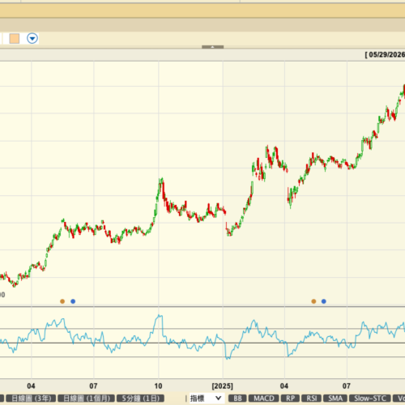Open the 指標 indicator dropdown
This screenshot has width=405, height=405.
tap(207, 399)
